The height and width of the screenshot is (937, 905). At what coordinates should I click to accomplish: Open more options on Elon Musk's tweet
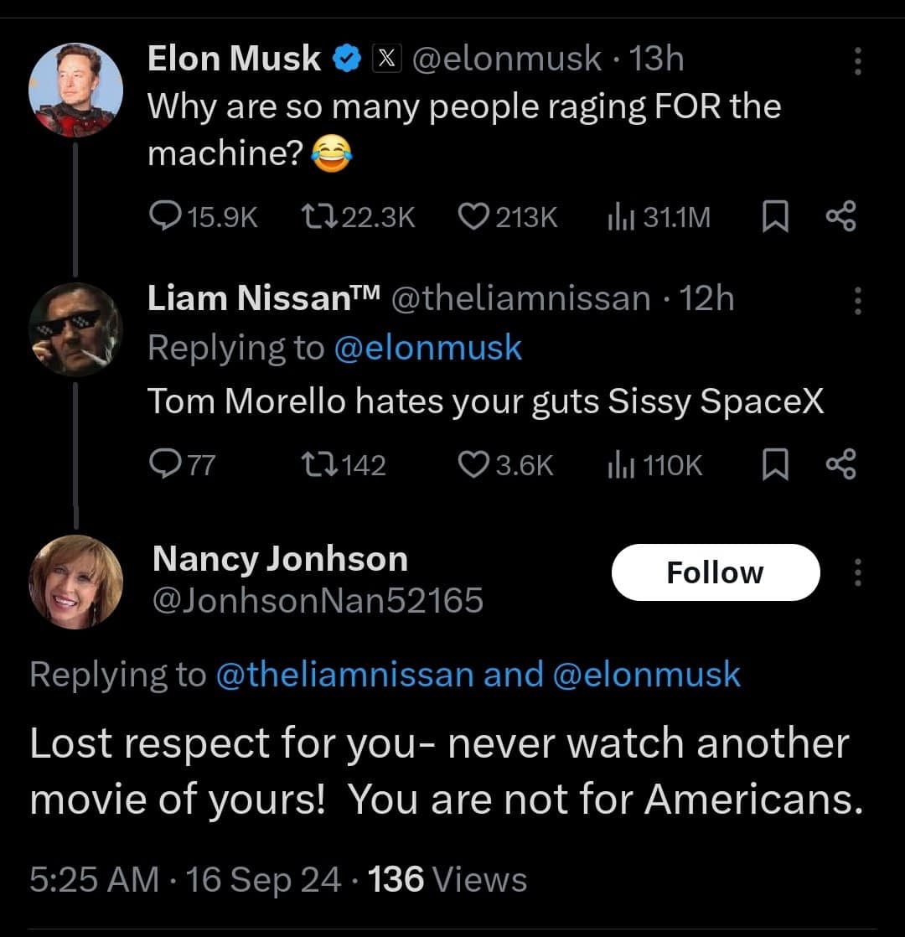[856, 62]
